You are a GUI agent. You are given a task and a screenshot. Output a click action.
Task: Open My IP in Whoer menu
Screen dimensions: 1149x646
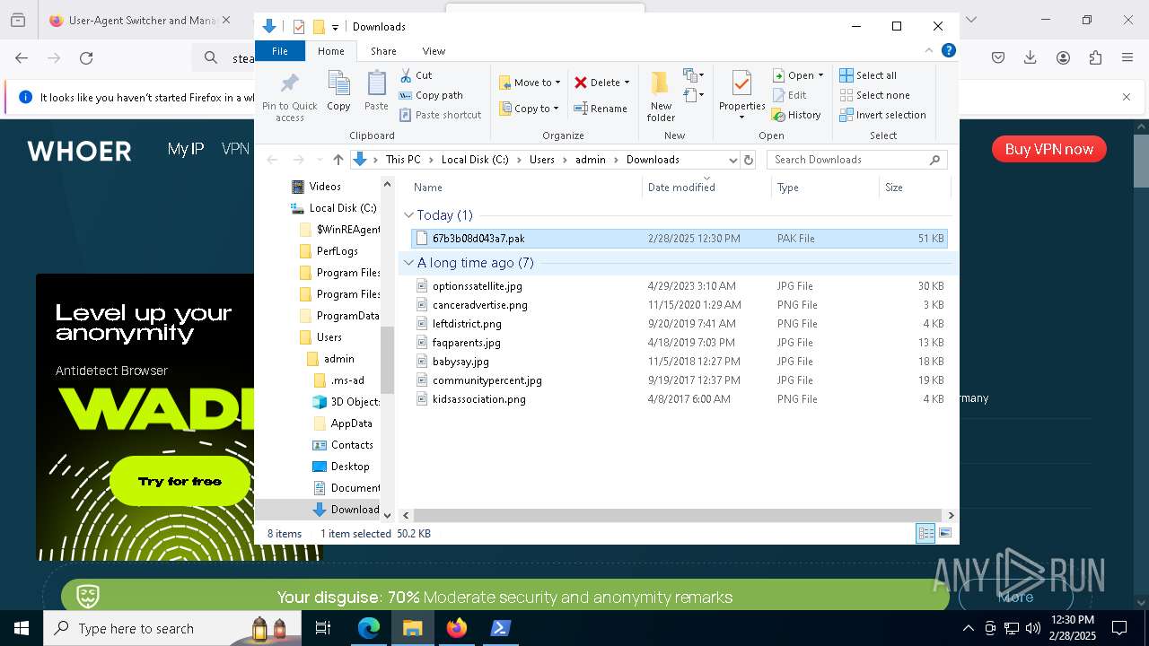click(x=186, y=149)
